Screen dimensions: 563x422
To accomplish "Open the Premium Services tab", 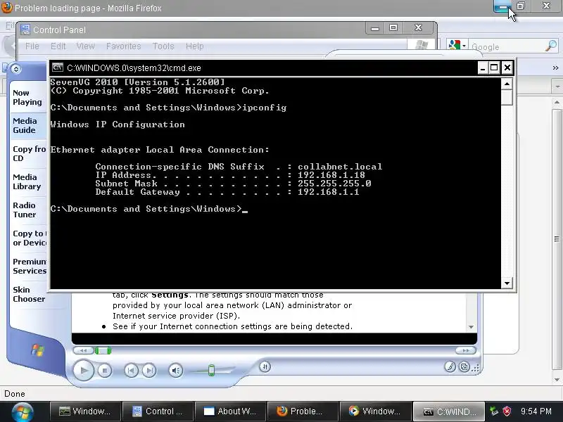I will click(30, 267).
